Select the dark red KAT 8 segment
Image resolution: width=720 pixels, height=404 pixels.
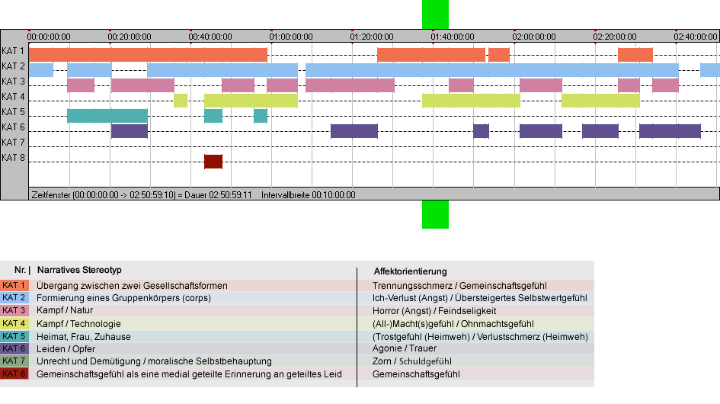pyautogui.click(x=213, y=162)
